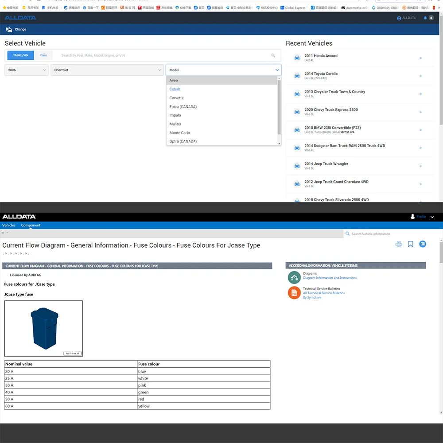Click the Profile person icon
The image size is (443, 443).
(412, 217)
